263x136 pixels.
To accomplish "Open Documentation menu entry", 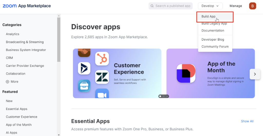I will click(x=213, y=30).
